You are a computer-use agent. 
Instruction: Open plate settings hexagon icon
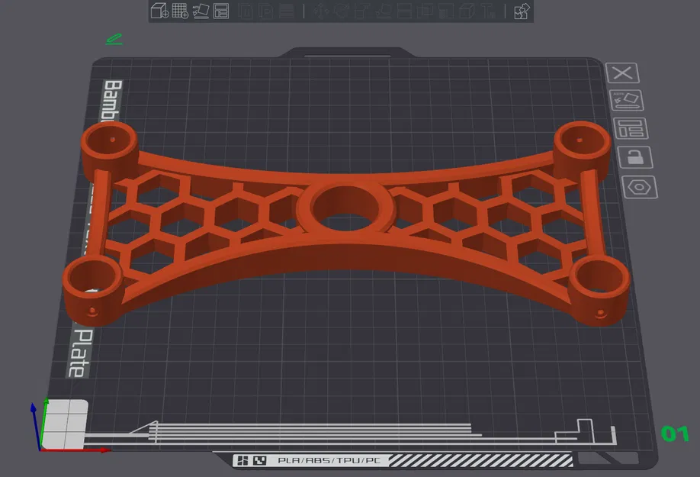[640, 187]
